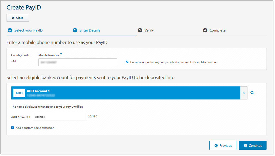Untick the mobile number ownership acknowledgement checkbox
This screenshot has width=275, height=156.
tap(127, 62)
